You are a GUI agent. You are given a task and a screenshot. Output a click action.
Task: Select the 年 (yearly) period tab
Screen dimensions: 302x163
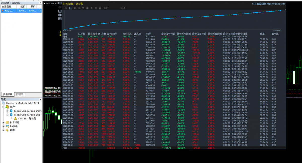[x=87, y=8]
